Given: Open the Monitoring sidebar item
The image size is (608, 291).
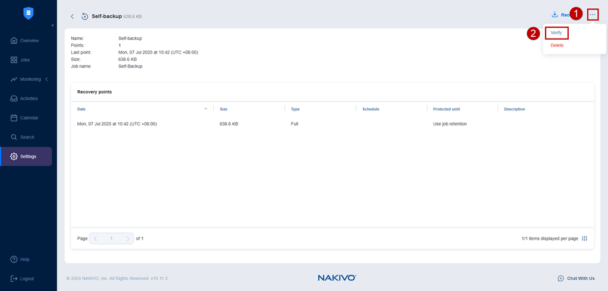Looking at the screenshot, I should pos(26,79).
